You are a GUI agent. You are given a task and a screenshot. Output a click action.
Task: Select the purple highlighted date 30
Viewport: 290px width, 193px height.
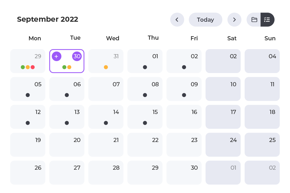pyautogui.click(x=77, y=56)
